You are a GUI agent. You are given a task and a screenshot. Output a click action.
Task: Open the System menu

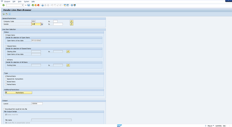click(26, 2)
